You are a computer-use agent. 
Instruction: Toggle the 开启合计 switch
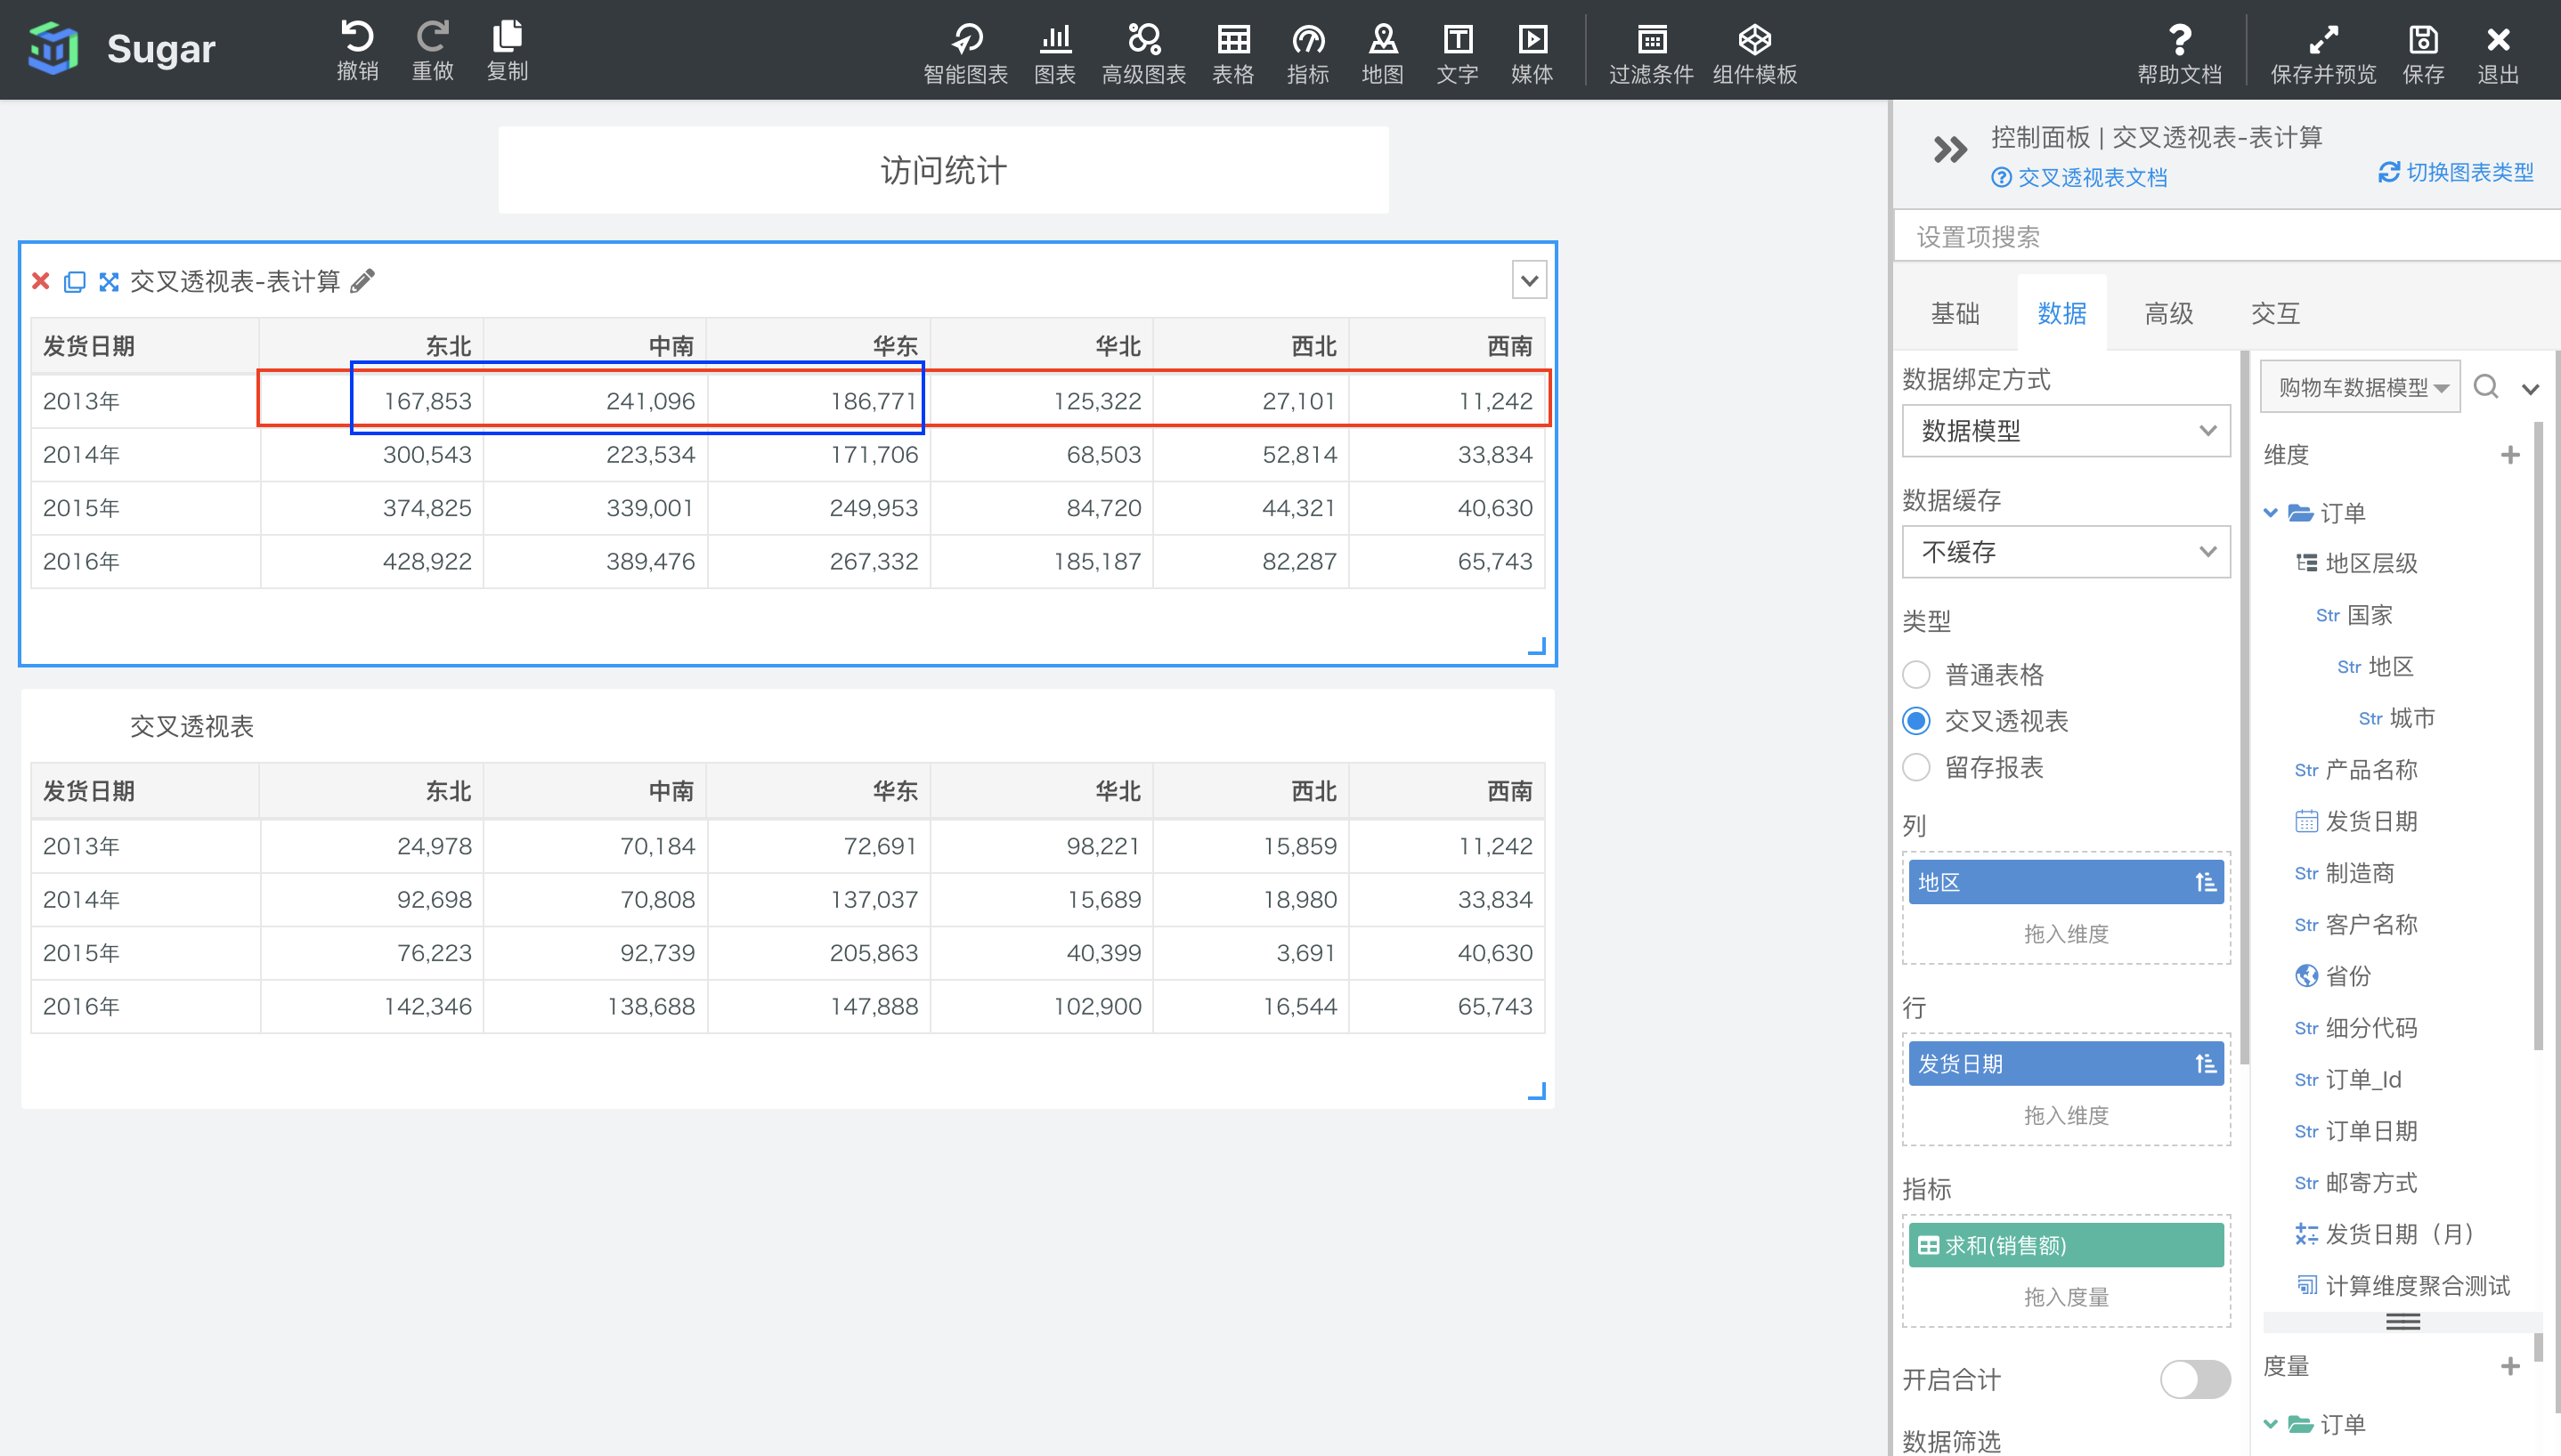click(2195, 1380)
